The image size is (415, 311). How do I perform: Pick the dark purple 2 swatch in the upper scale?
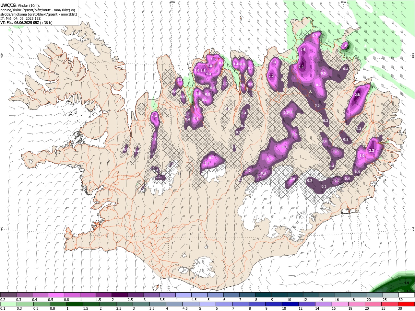coord(119,295)
